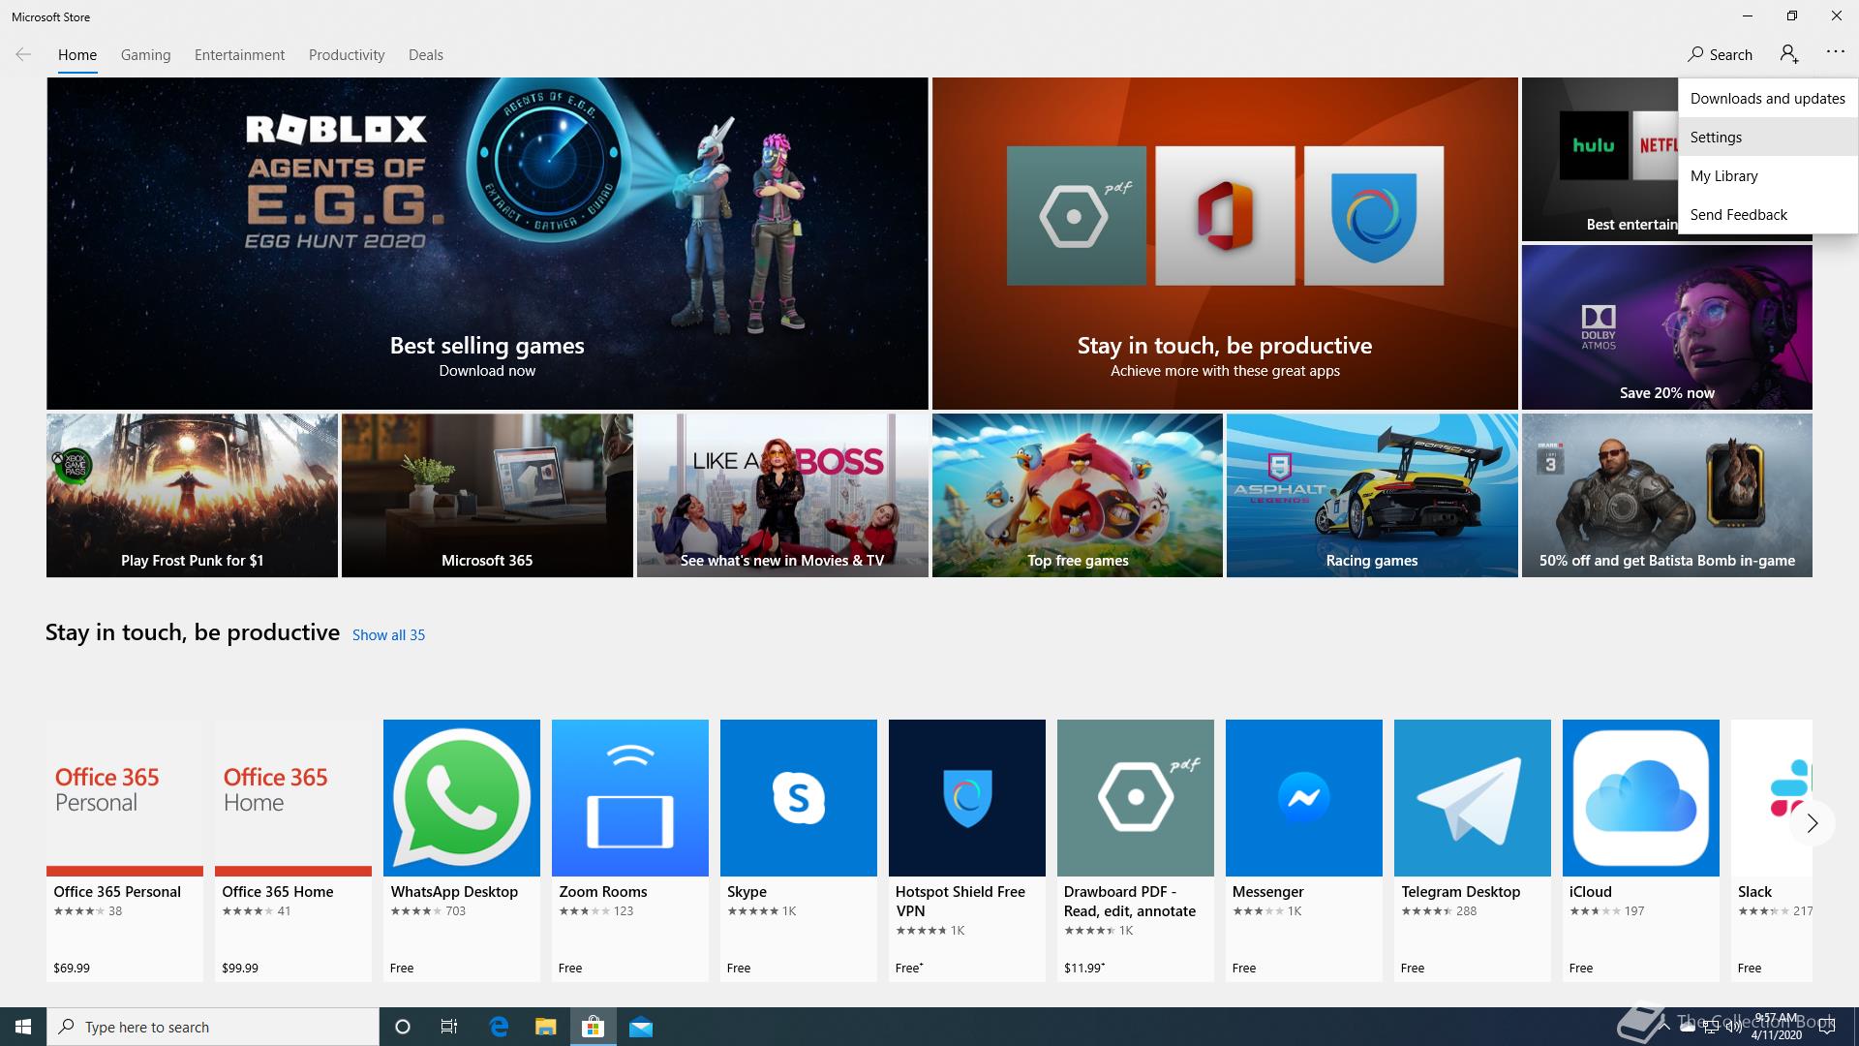Open the Racing games tile
Viewport: 1859px width, 1046px height.
[x=1372, y=496]
